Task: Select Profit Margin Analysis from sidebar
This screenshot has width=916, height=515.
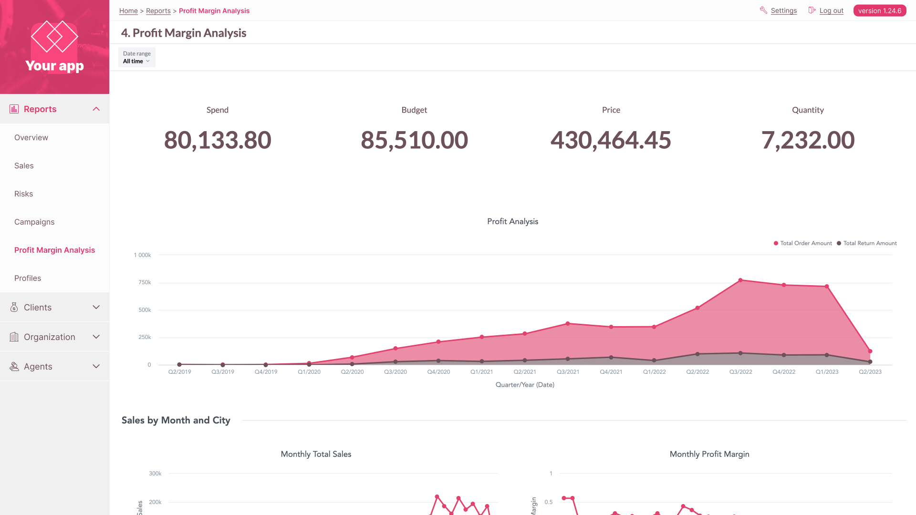Action: point(55,250)
